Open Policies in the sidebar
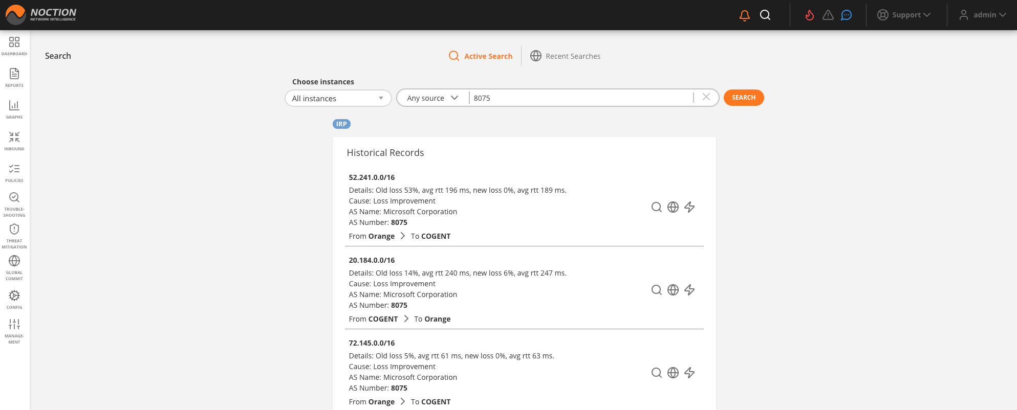1017x410 pixels. [14, 173]
